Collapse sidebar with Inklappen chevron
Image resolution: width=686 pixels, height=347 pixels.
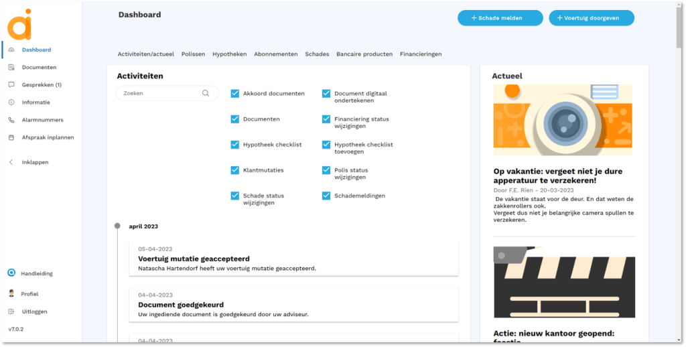point(11,162)
